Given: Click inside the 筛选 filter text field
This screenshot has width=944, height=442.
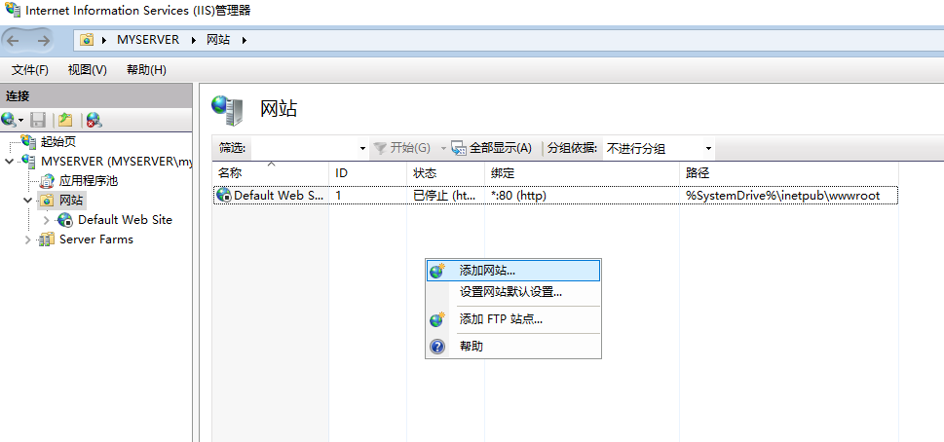Looking at the screenshot, I should tap(302, 148).
